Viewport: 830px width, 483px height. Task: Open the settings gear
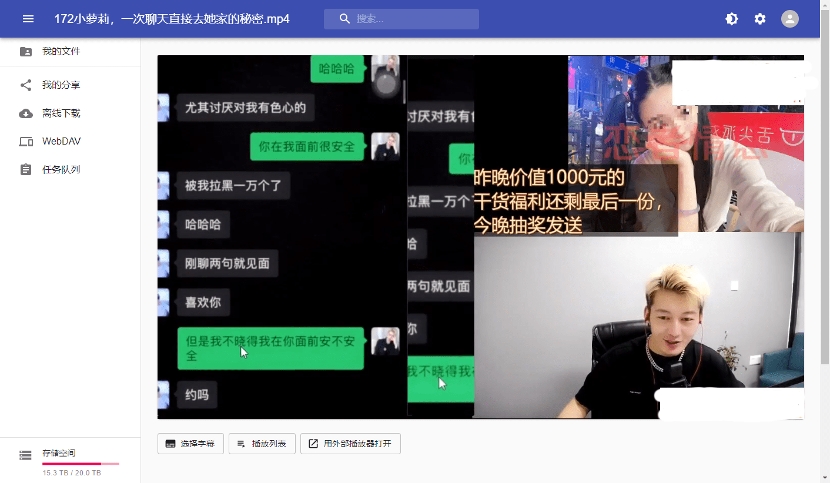point(760,19)
